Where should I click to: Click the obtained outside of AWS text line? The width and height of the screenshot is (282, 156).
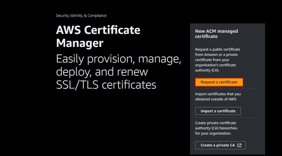click(215, 99)
